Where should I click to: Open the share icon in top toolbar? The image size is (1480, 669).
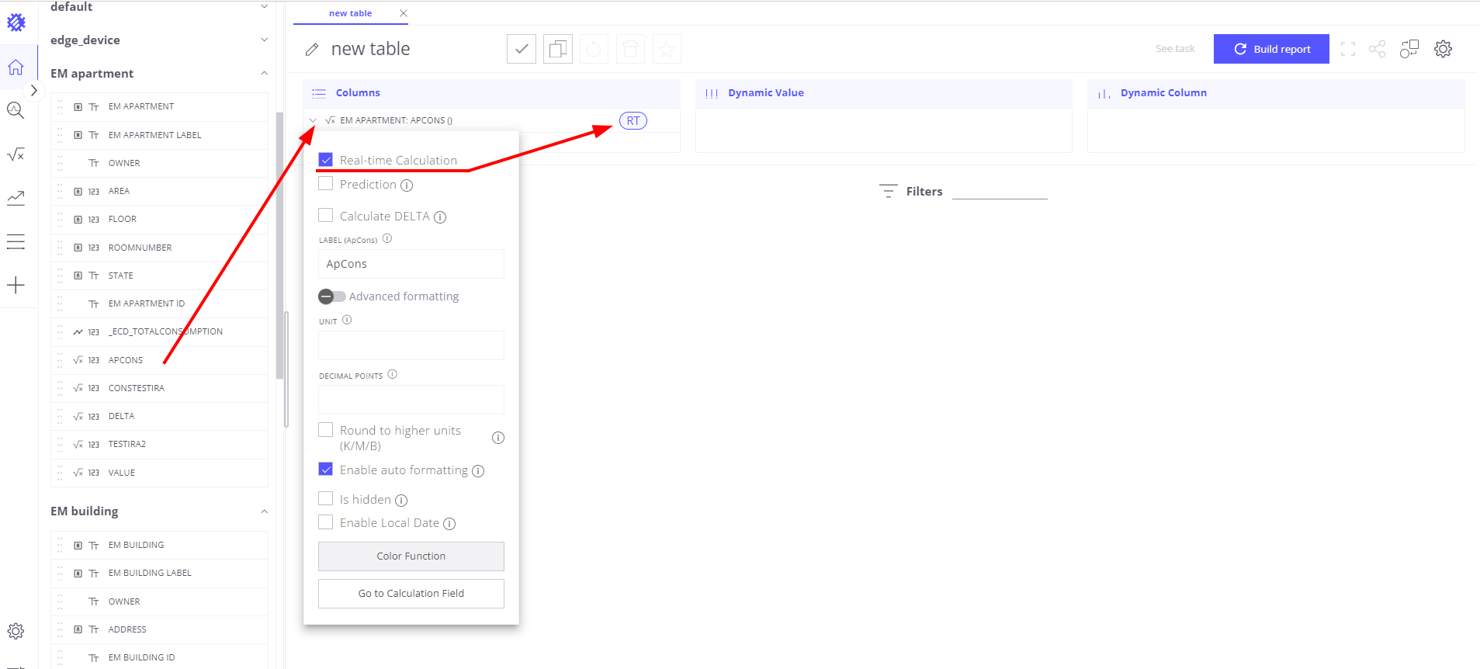(x=1377, y=49)
